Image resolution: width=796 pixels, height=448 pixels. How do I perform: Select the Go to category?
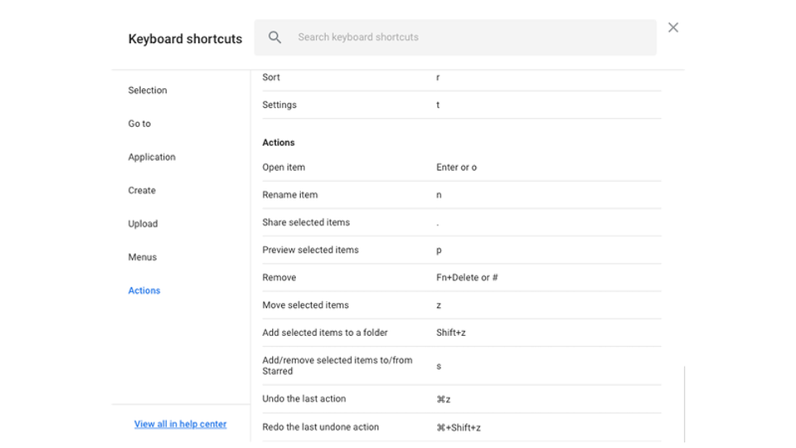(139, 124)
